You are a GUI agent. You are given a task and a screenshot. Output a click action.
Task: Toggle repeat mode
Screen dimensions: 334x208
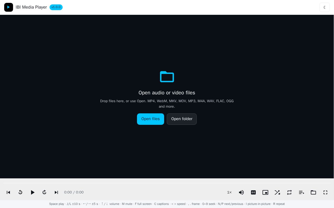[x=289, y=192]
